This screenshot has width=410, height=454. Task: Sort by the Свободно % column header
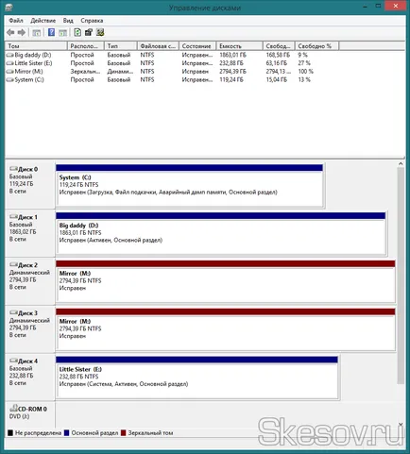(x=316, y=46)
